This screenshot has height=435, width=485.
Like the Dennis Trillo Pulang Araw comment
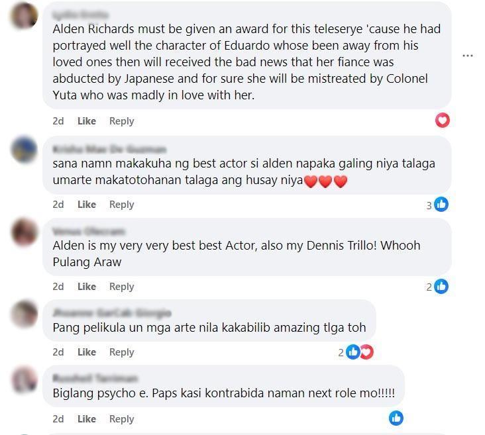click(x=87, y=287)
